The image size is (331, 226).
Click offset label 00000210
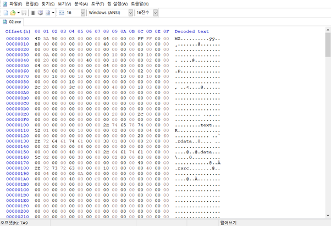coord(18,217)
